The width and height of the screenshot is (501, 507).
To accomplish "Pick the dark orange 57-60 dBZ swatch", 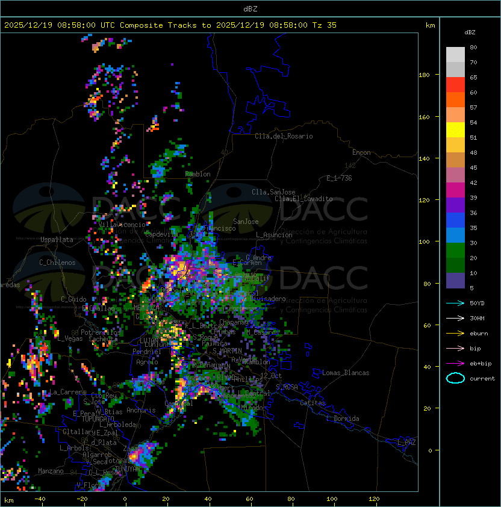I will [455, 99].
